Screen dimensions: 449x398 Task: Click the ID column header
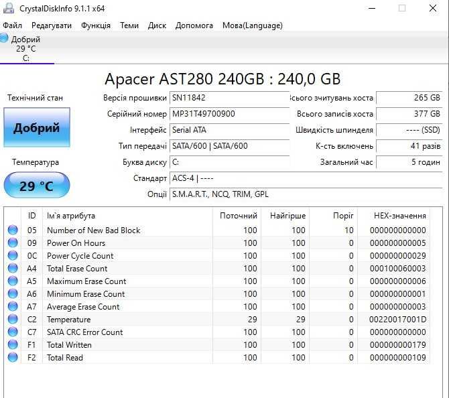pos(31,216)
